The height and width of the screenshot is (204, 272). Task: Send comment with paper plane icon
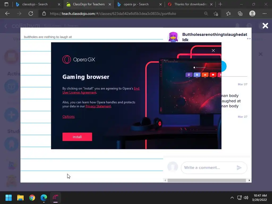coord(239,168)
